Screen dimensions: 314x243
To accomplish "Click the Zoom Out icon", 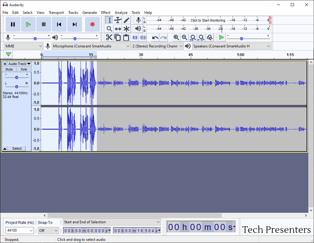I will (184, 37).
